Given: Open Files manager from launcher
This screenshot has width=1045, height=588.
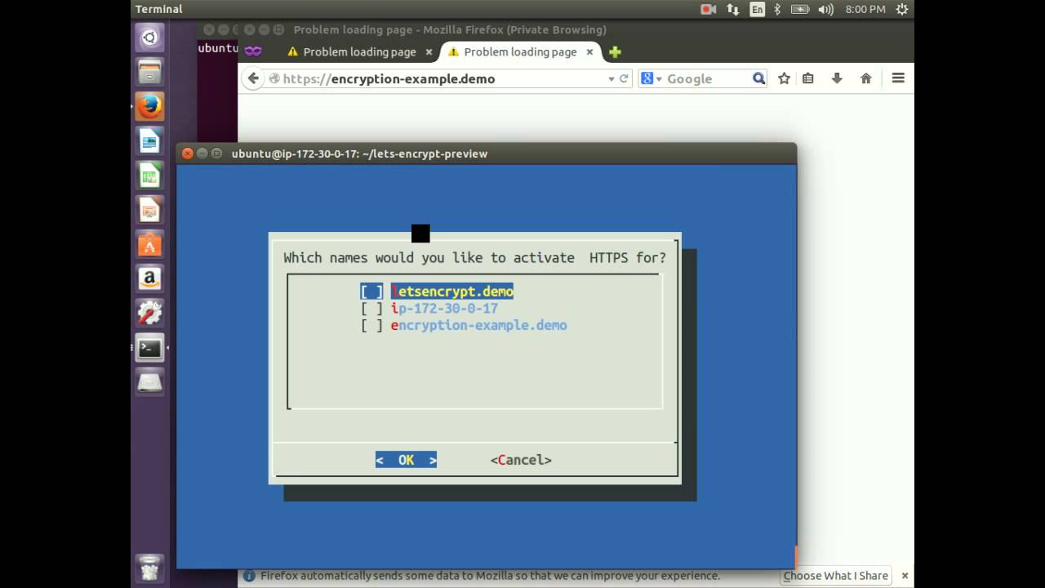Looking at the screenshot, I should click(x=149, y=72).
